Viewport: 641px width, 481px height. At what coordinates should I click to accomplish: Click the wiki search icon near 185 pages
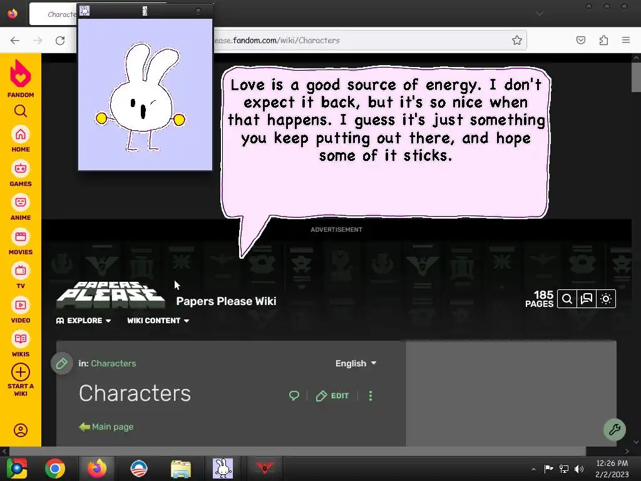coord(567,299)
